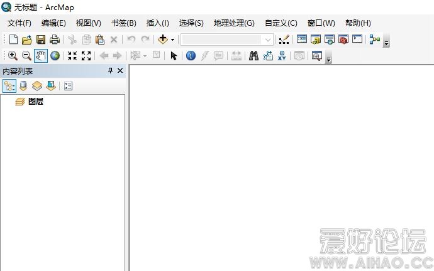Choose the Select Elements arrow tool
Image resolution: width=434 pixels, height=271 pixels.
click(x=174, y=56)
